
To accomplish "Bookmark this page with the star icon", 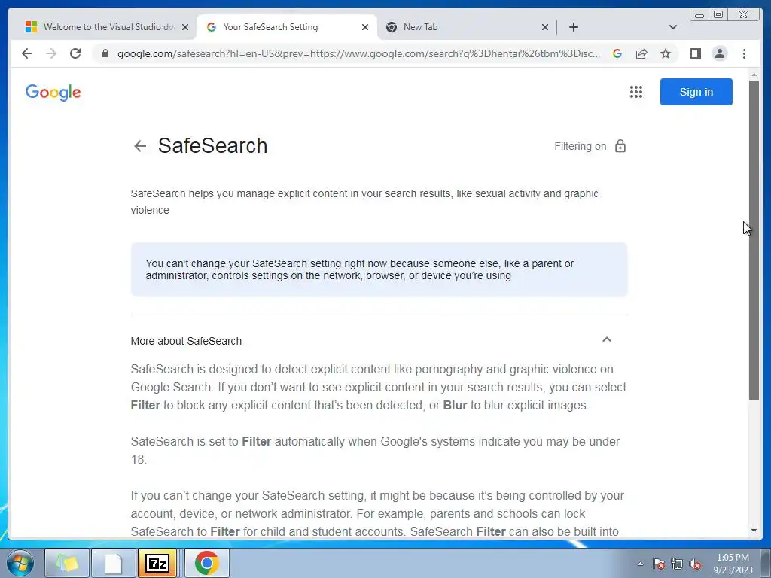I will pyautogui.click(x=666, y=53).
